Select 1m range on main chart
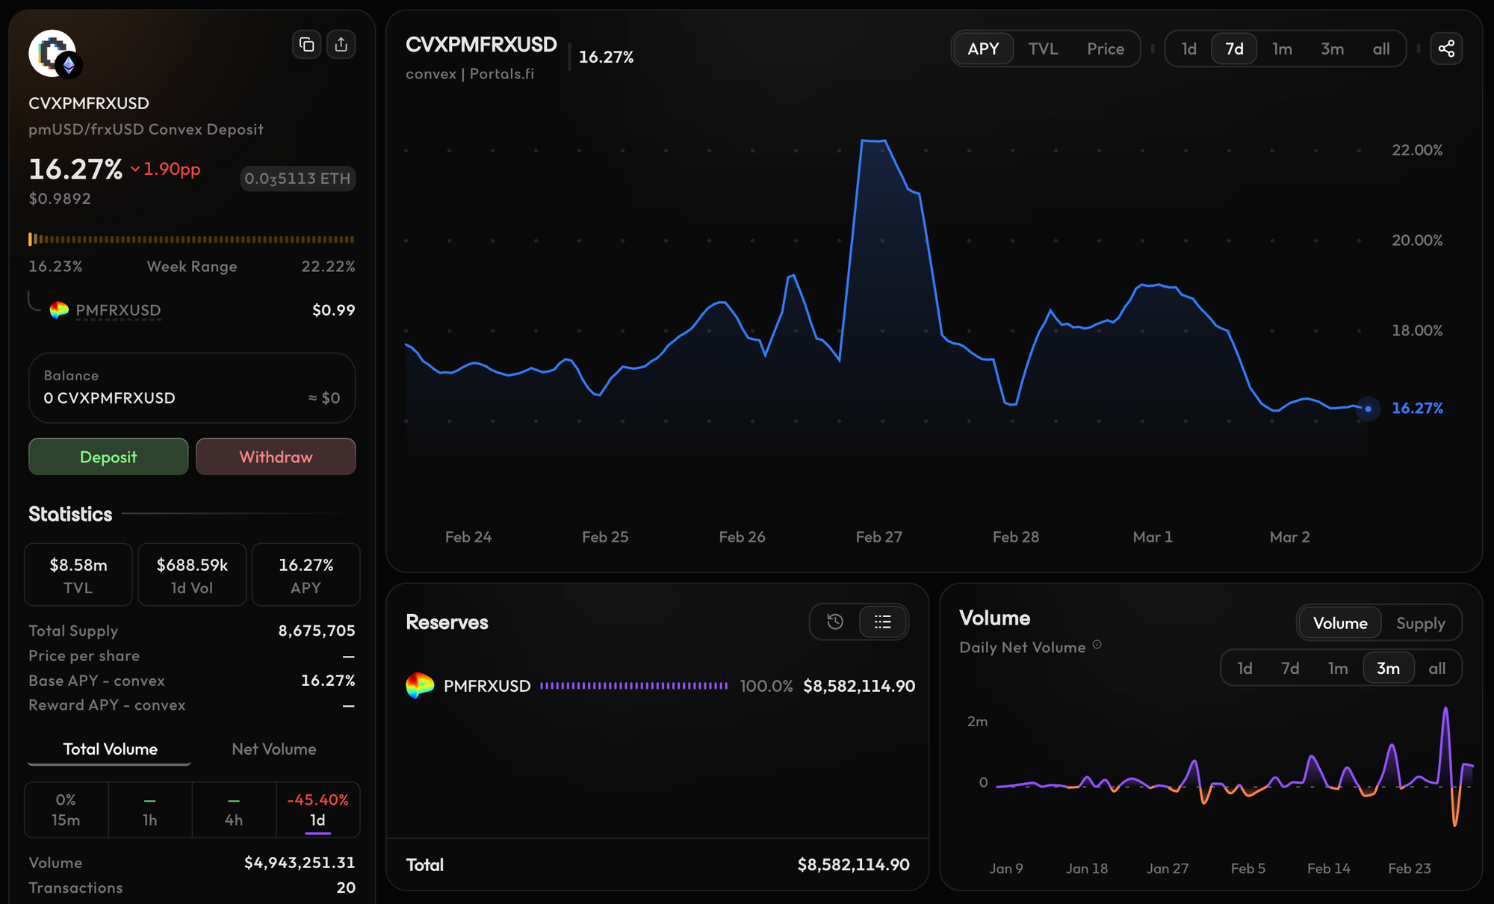The width and height of the screenshot is (1494, 904). (x=1282, y=49)
